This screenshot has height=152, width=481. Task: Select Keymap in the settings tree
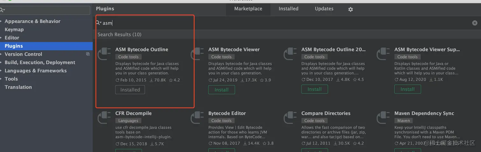(x=14, y=30)
